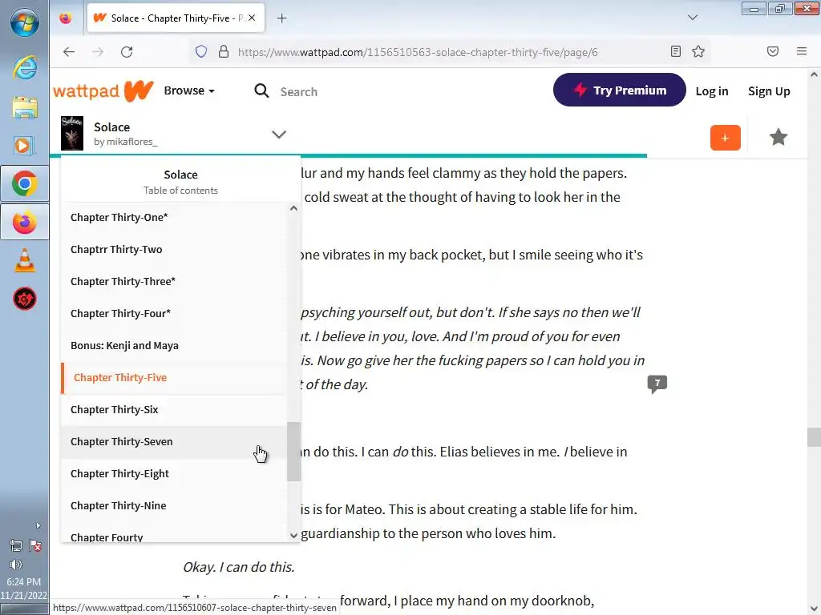The width and height of the screenshot is (821, 615).
Task: Select Chapter Thirty-Three* in contents
Action: click(174, 281)
